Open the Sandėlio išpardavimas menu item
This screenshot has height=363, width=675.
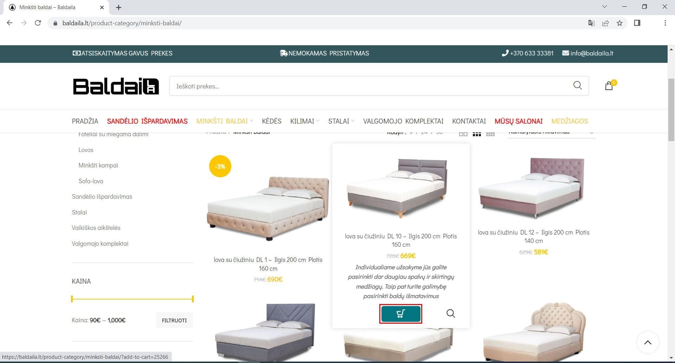pyautogui.click(x=147, y=121)
